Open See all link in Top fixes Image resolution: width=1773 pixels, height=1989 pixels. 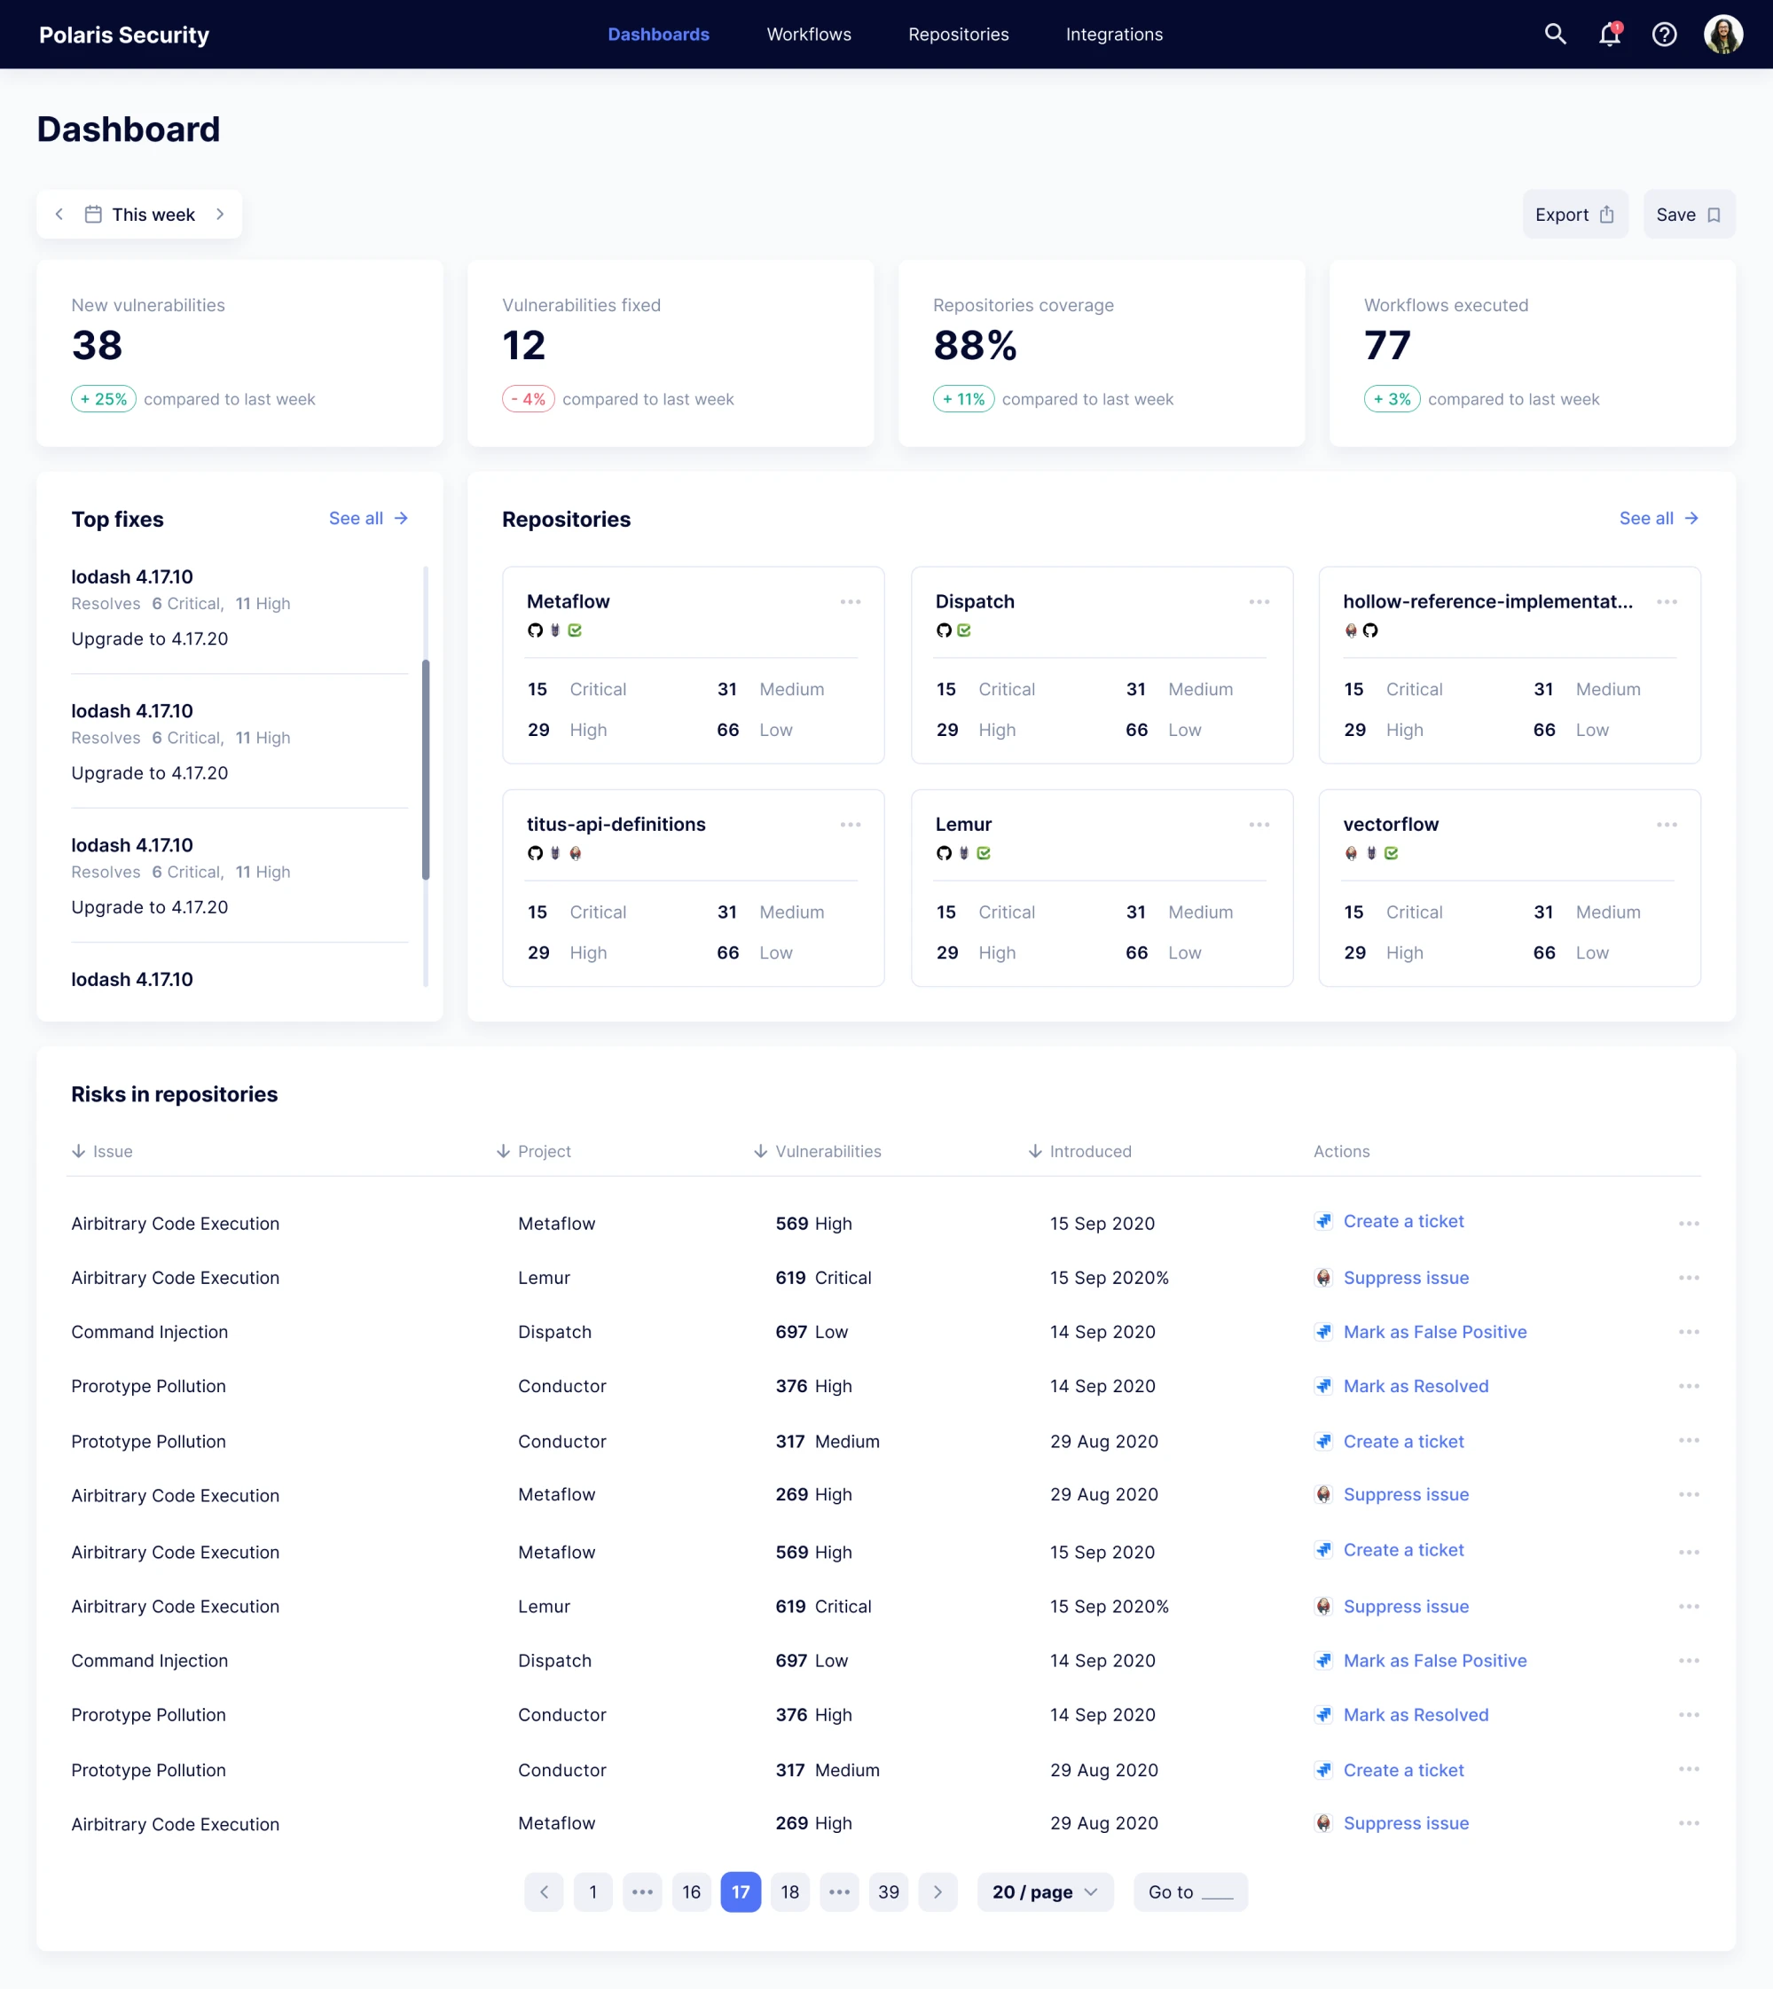[368, 518]
